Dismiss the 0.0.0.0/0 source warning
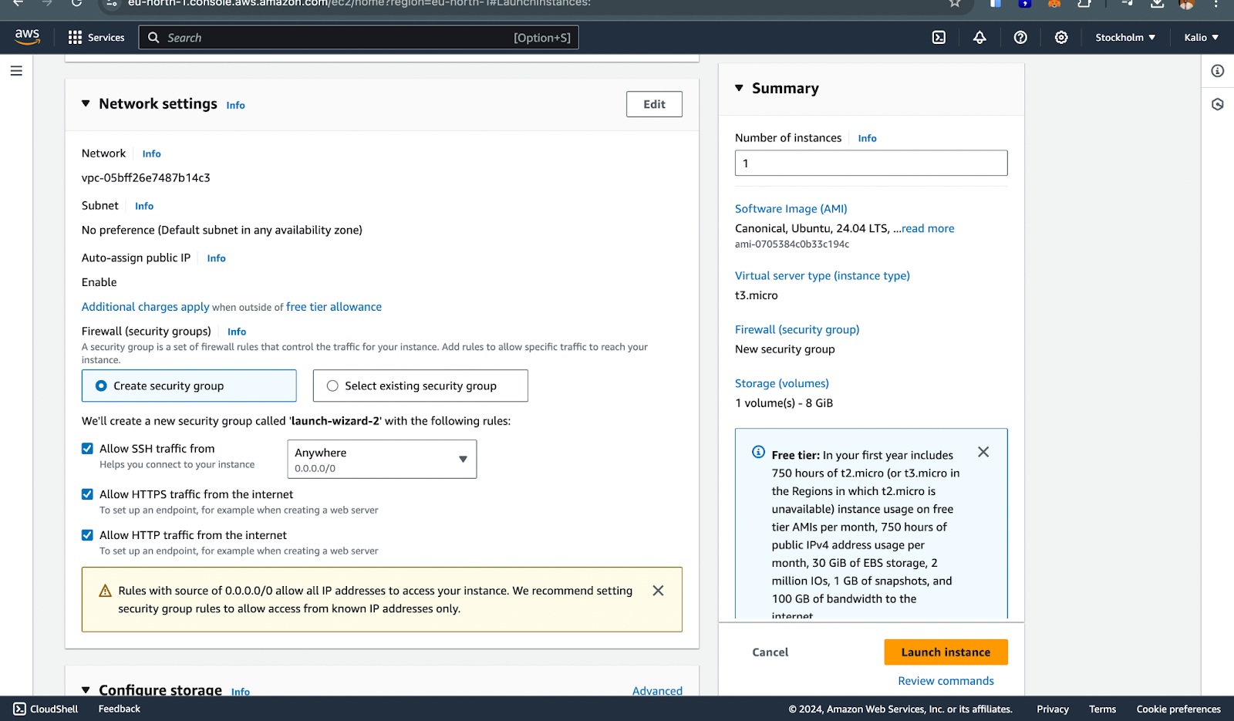This screenshot has height=721, width=1234. click(658, 591)
